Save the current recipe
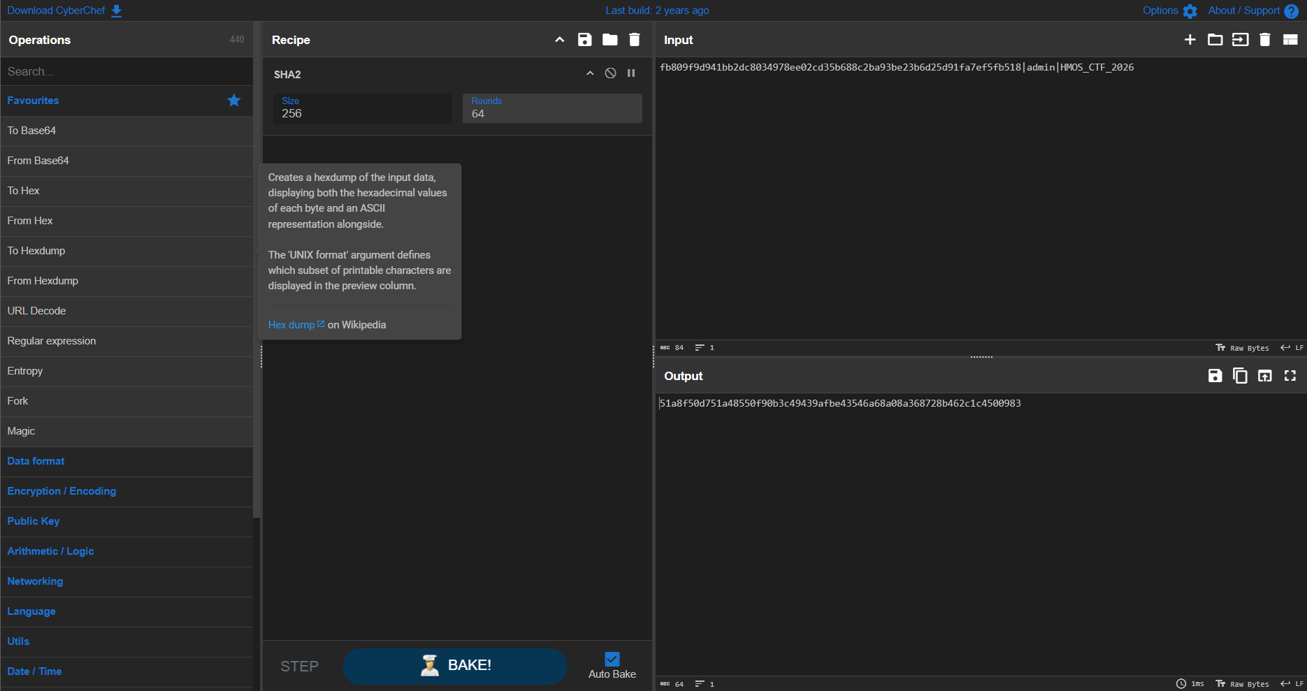The width and height of the screenshot is (1307, 691). coord(585,40)
